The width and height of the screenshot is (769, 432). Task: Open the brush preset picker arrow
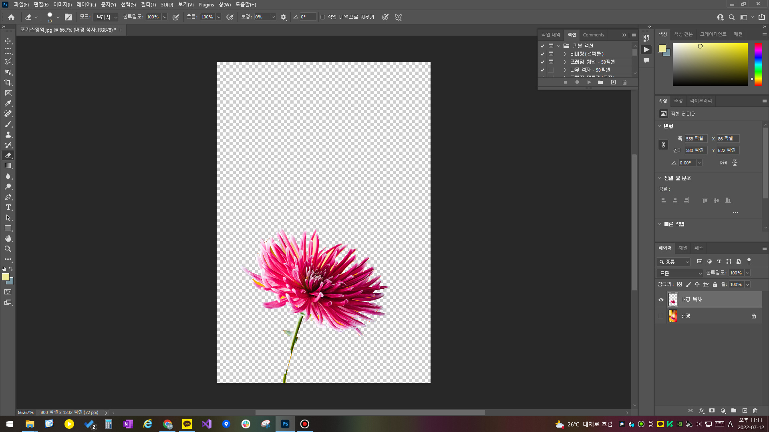tap(58, 17)
